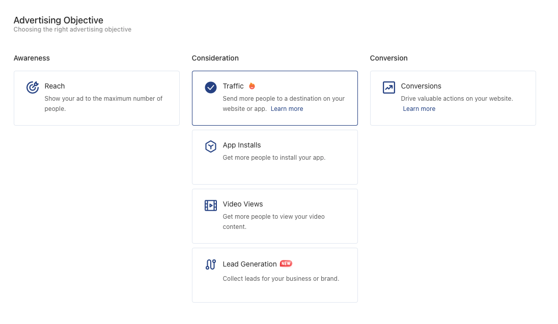This screenshot has width=558, height=324.
Task: Click 'Drive valuable actions on your website' text
Action: tap(457, 99)
